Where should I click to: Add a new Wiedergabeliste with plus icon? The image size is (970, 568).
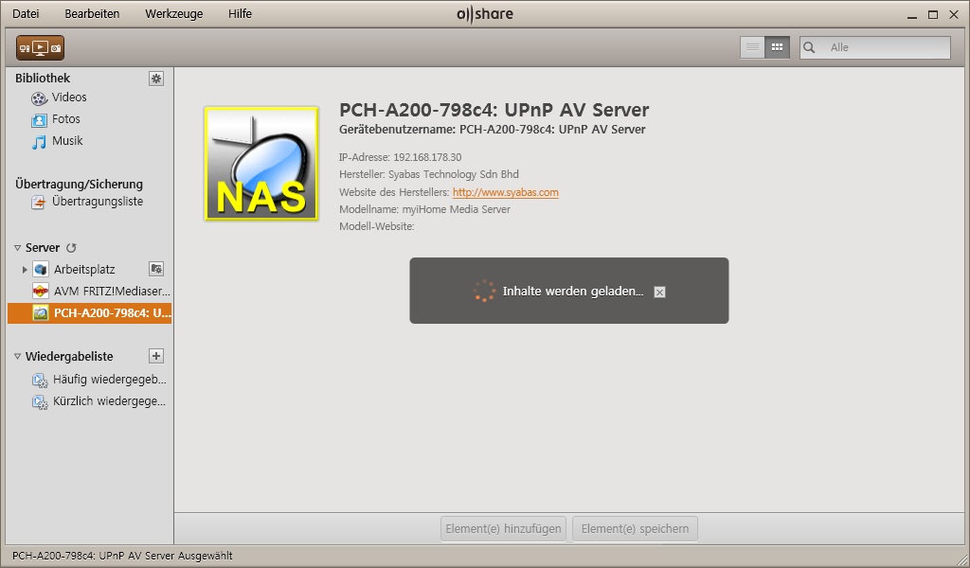point(156,356)
